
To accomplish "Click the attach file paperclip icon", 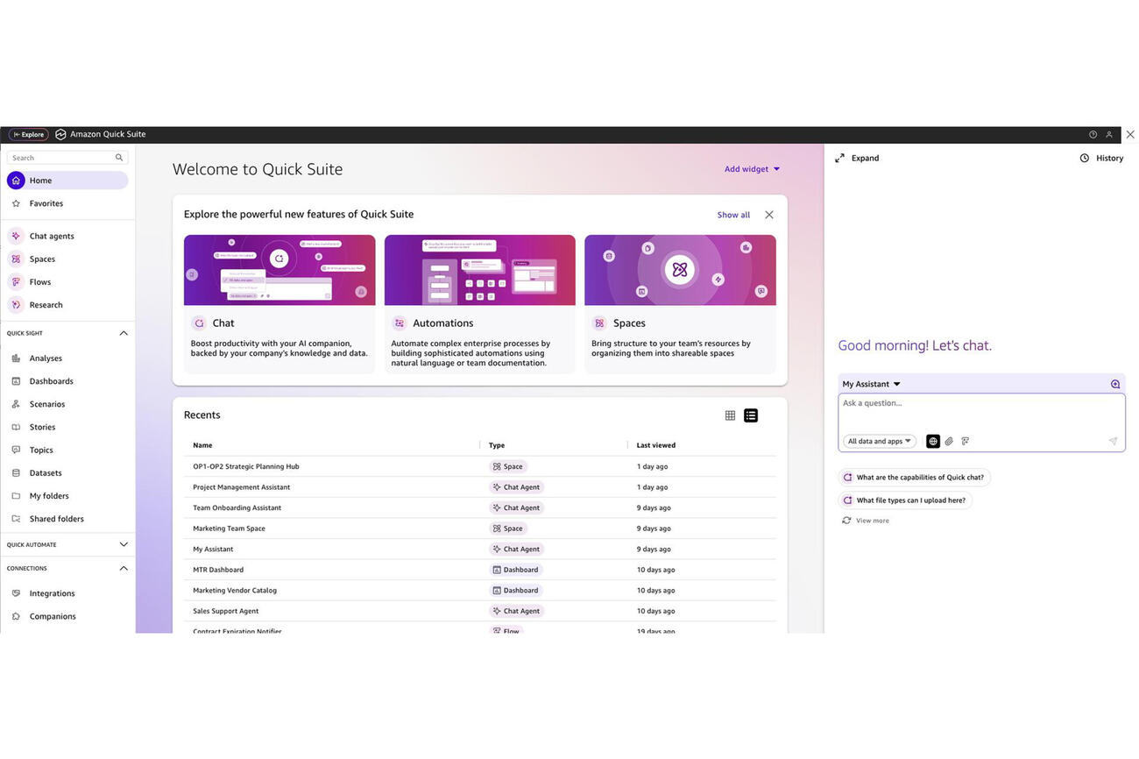I will [949, 442].
